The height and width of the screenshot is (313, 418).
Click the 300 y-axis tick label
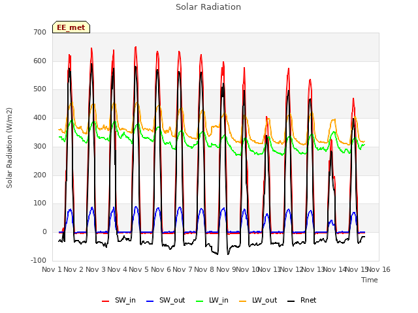[x=40, y=146]
